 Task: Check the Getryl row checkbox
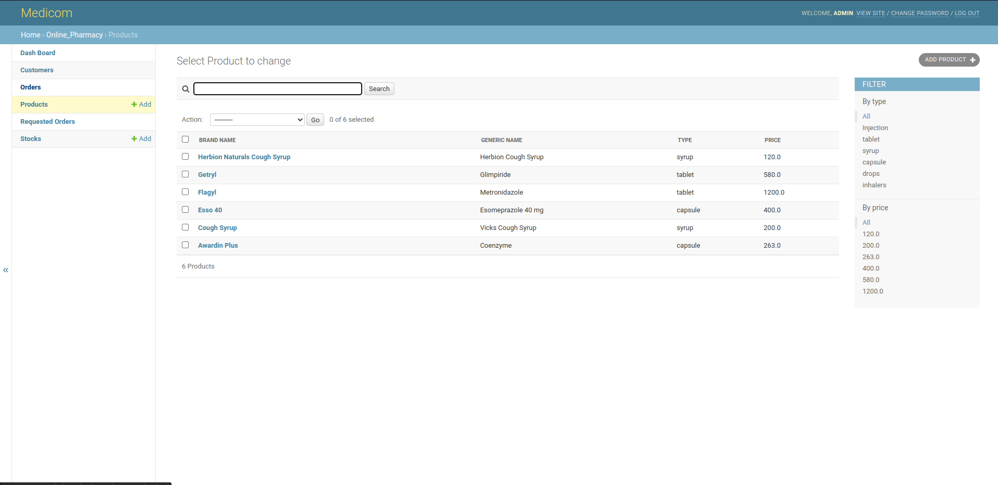point(185,174)
